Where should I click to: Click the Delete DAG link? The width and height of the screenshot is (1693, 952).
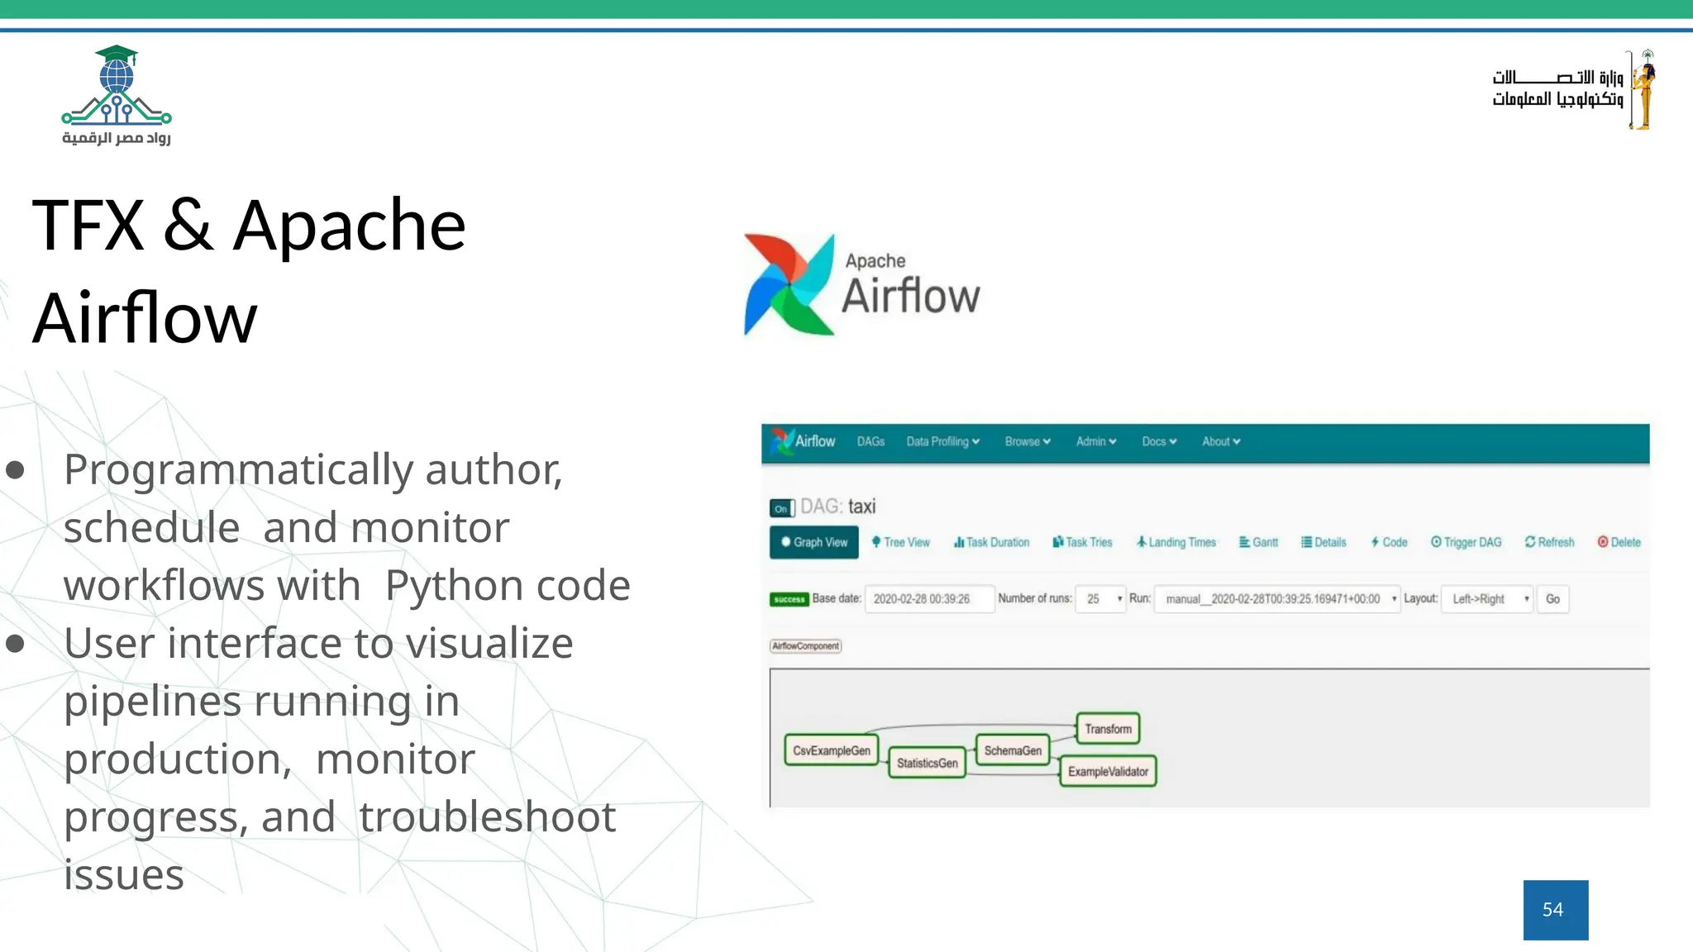click(x=1619, y=542)
